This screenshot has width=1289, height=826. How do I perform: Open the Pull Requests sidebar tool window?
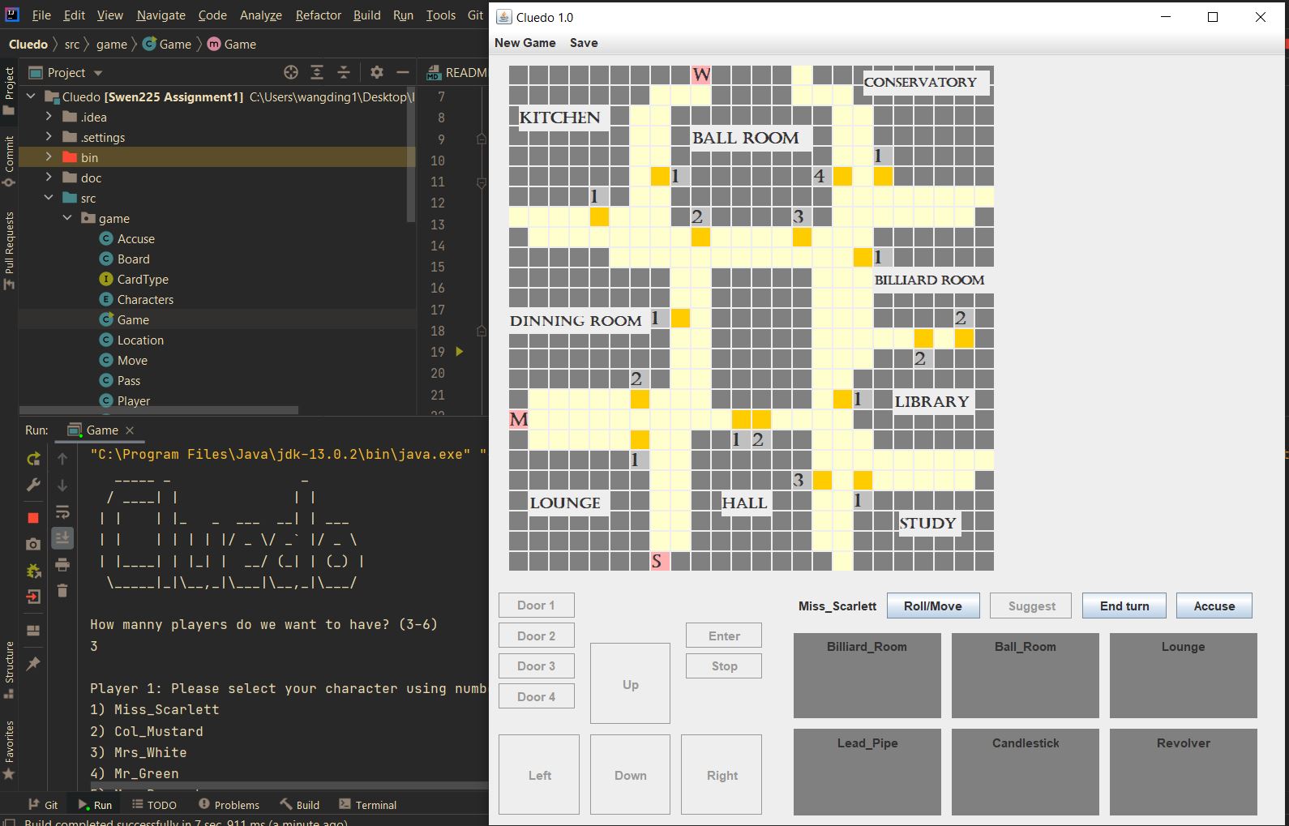(9, 251)
